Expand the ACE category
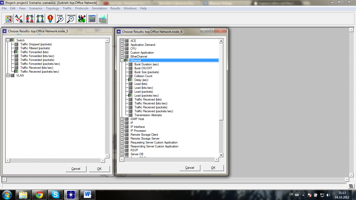Screen dimensions: 356x200 pyautogui.click(x=122, y=41)
